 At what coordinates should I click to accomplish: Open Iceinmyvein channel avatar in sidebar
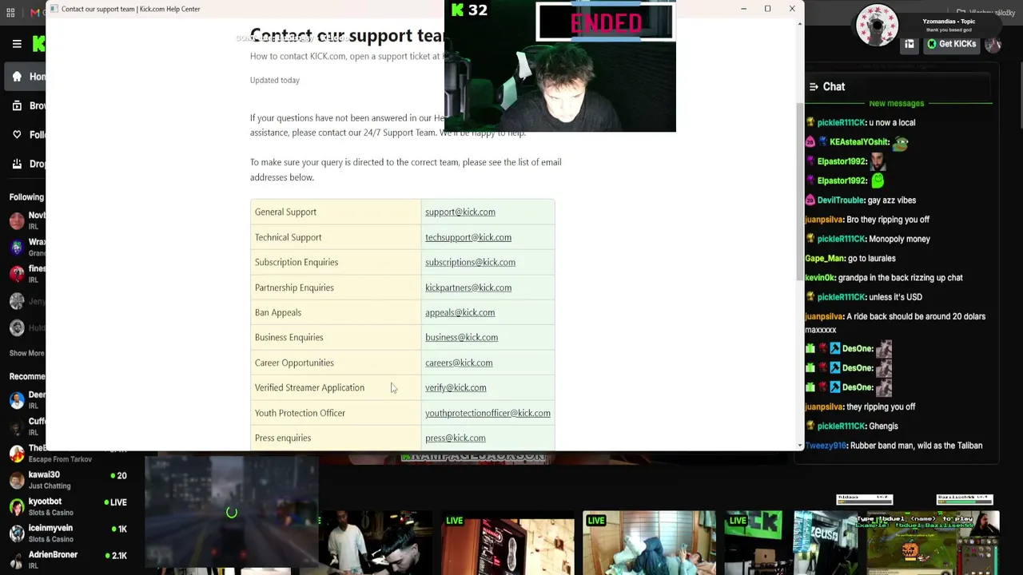point(17,533)
